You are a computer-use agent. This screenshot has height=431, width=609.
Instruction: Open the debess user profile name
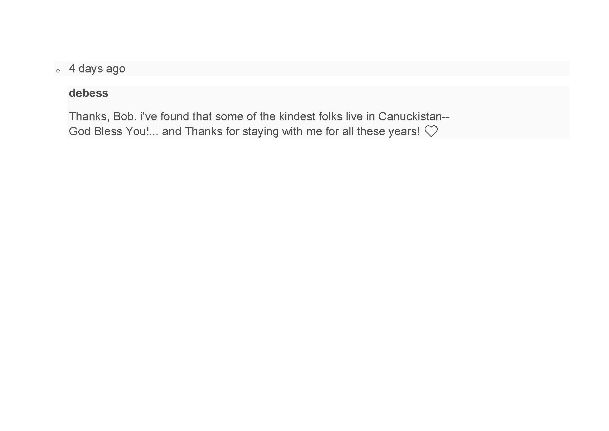coord(88,93)
